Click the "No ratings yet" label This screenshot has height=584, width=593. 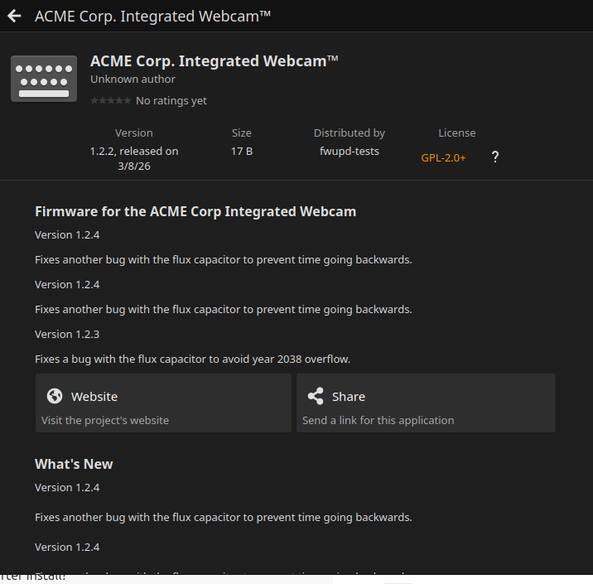pyautogui.click(x=171, y=101)
